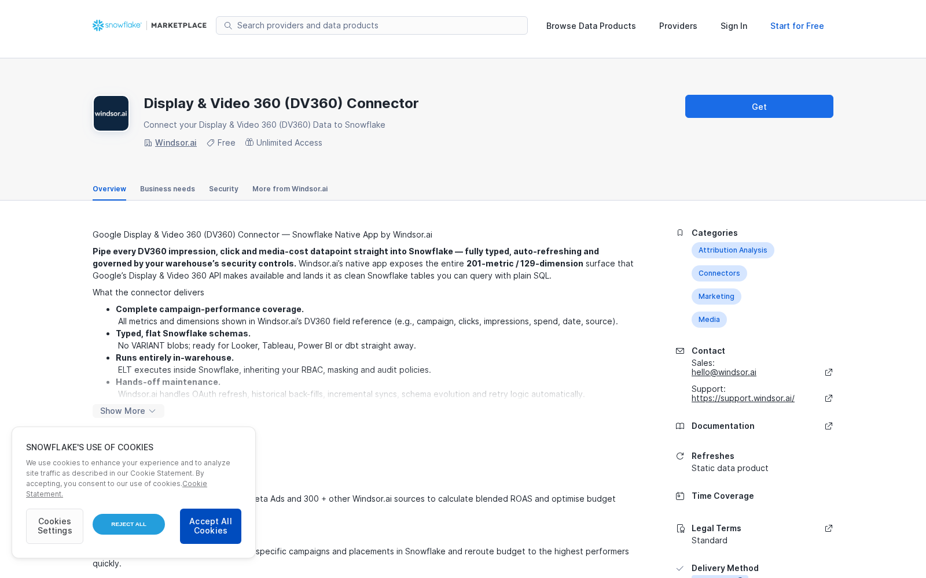This screenshot has width=926, height=578.
Task: Open Browse Data Products menu
Action: pos(591,26)
